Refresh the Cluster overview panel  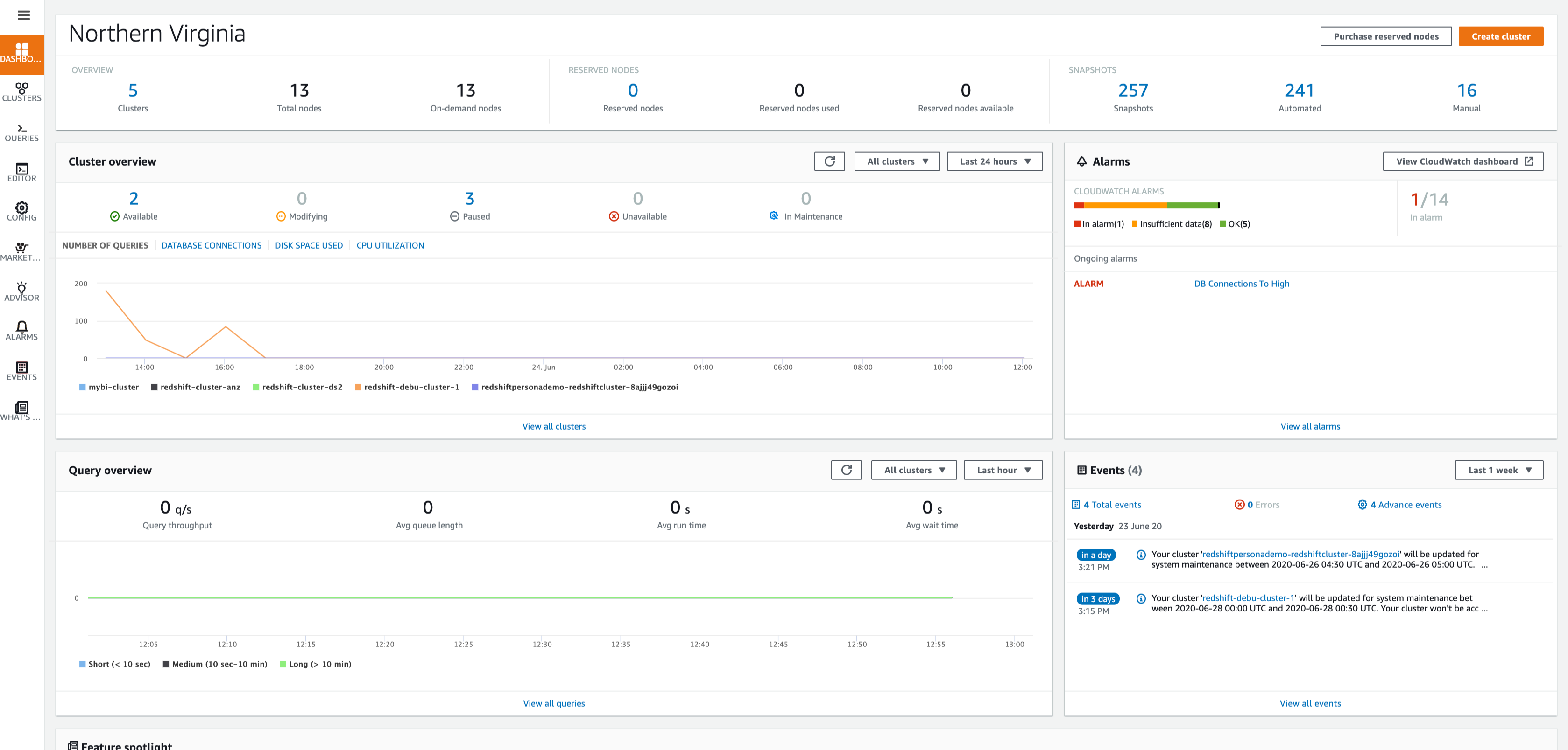pyautogui.click(x=829, y=161)
